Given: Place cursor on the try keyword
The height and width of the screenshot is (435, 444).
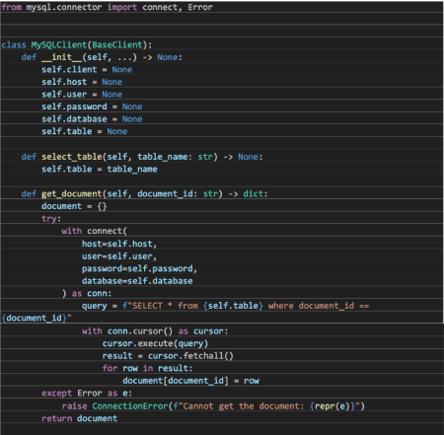Looking at the screenshot, I should (x=49, y=219).
